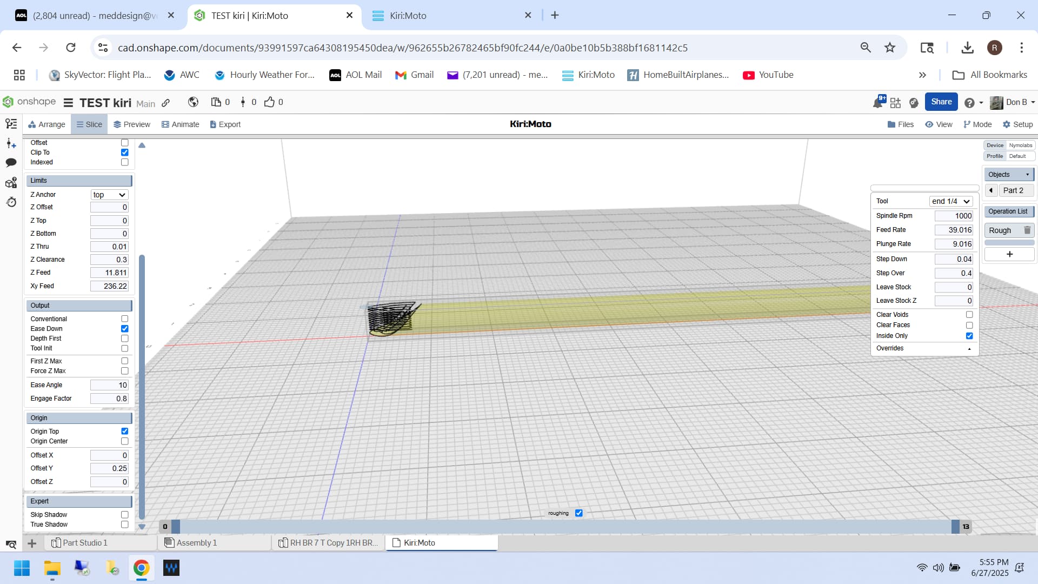Viewport: 1038px width, 584px height.
Task: Uncheck the Inside Only option
Action: point(969,336)
